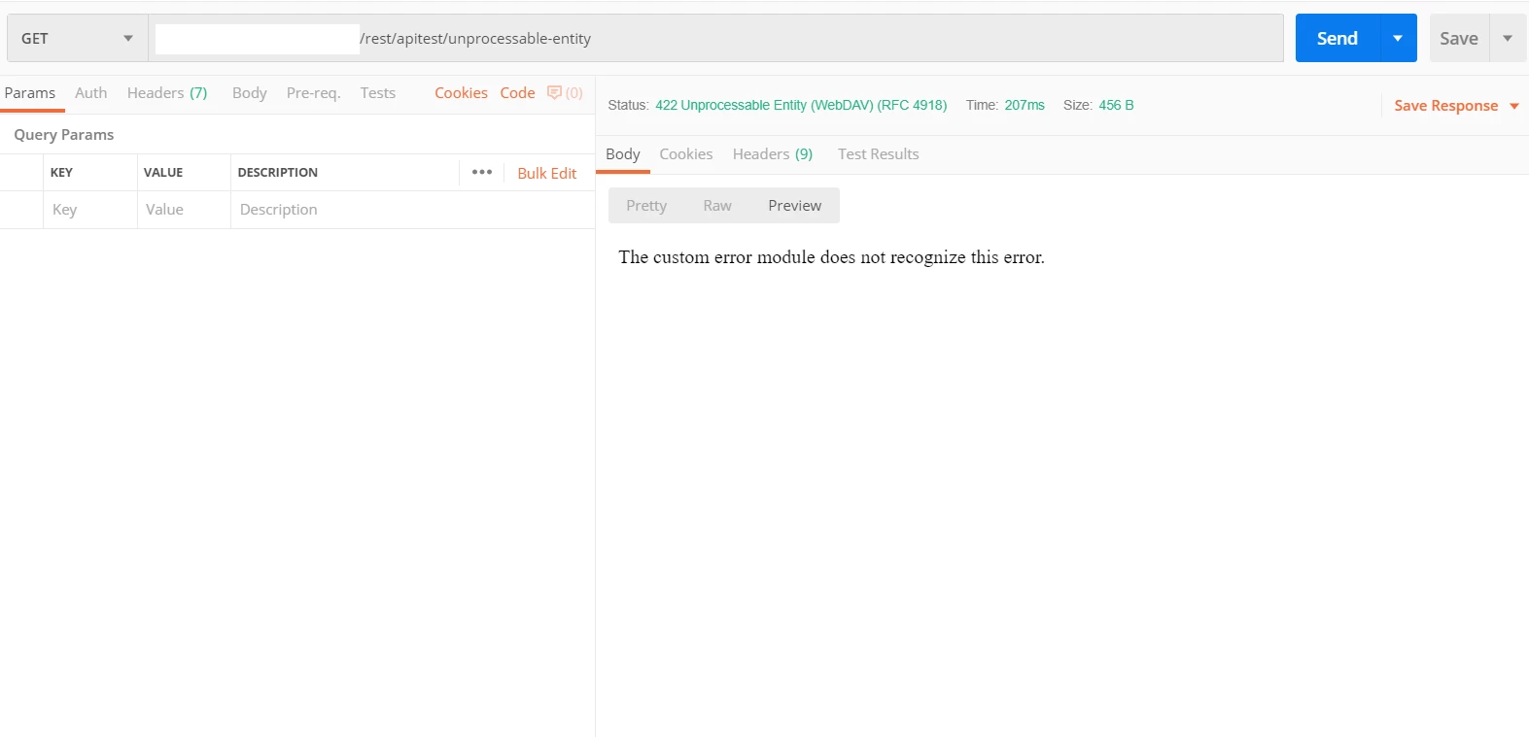Click the request Cookies link
Image resolution: width=1529 pixels, height=737 pixels.
click(x=461, y=93)
